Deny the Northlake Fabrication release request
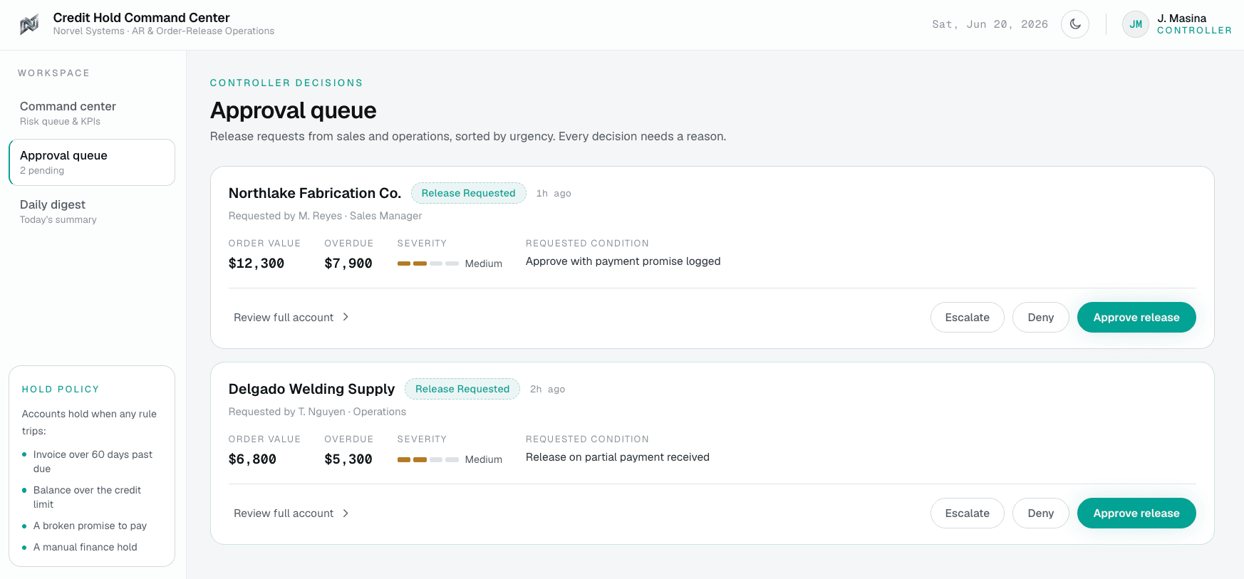The image size is (1244, 579). pos(1040,317)
